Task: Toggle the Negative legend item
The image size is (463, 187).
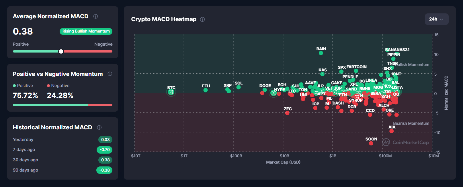Action: tap(58, 85)
